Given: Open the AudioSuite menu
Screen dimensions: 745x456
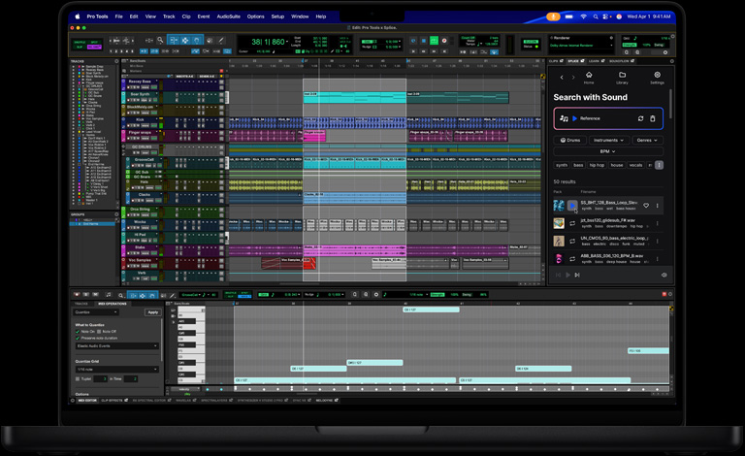Looking at the screenshot, I should [x=228, y=16].
